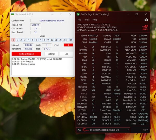Click the Elapsed time 0:00:05 field
The height and width of the screenshot is (140, 156).
[28, 45]
